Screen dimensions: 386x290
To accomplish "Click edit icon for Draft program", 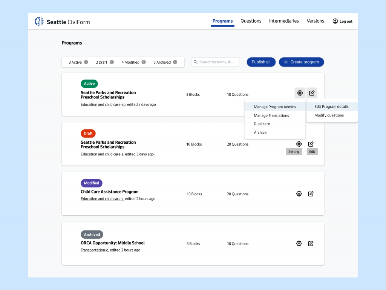I will click(311, 144).
